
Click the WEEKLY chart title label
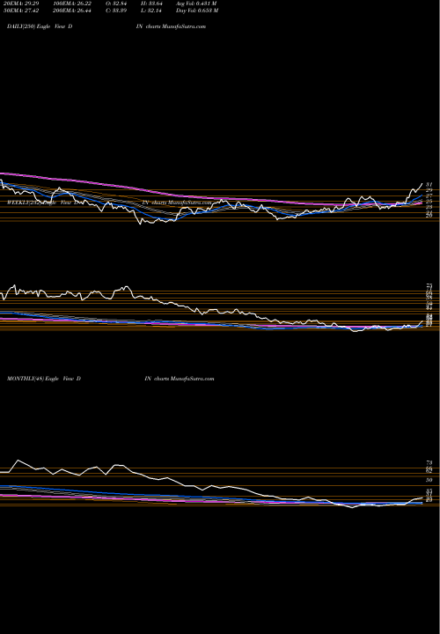(x=43, y=203)
